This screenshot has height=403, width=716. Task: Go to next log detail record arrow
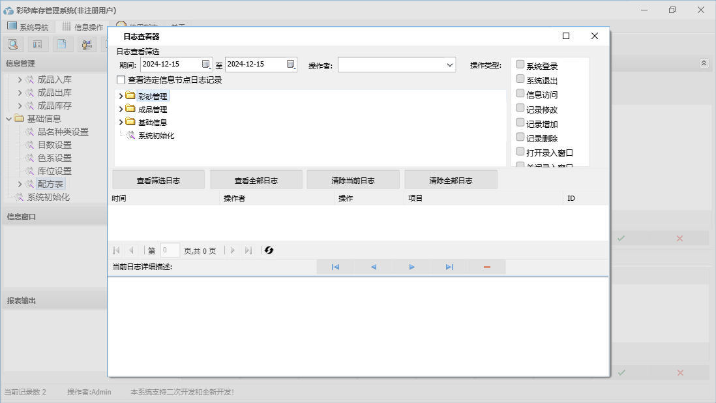411,267
